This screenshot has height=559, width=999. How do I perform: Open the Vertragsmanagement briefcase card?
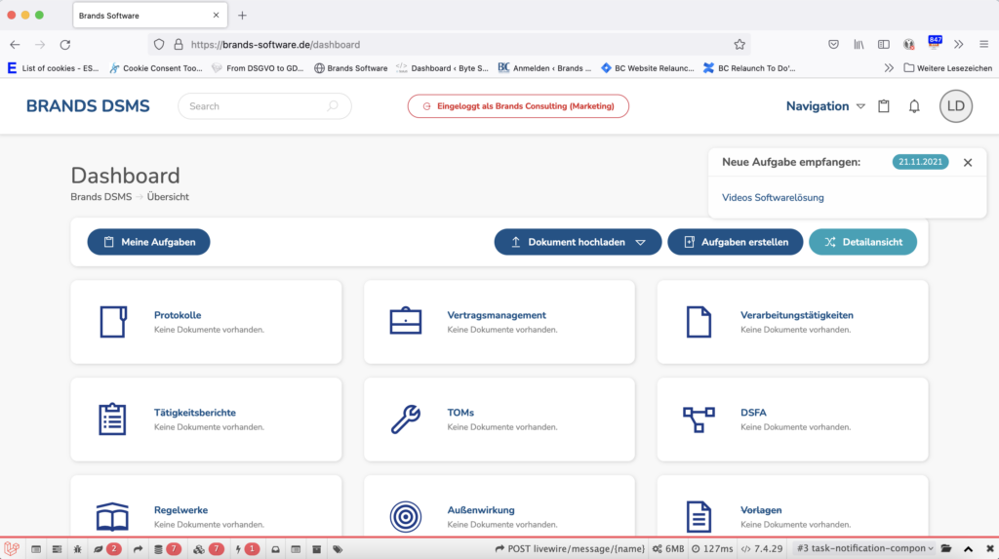point(499,322)
